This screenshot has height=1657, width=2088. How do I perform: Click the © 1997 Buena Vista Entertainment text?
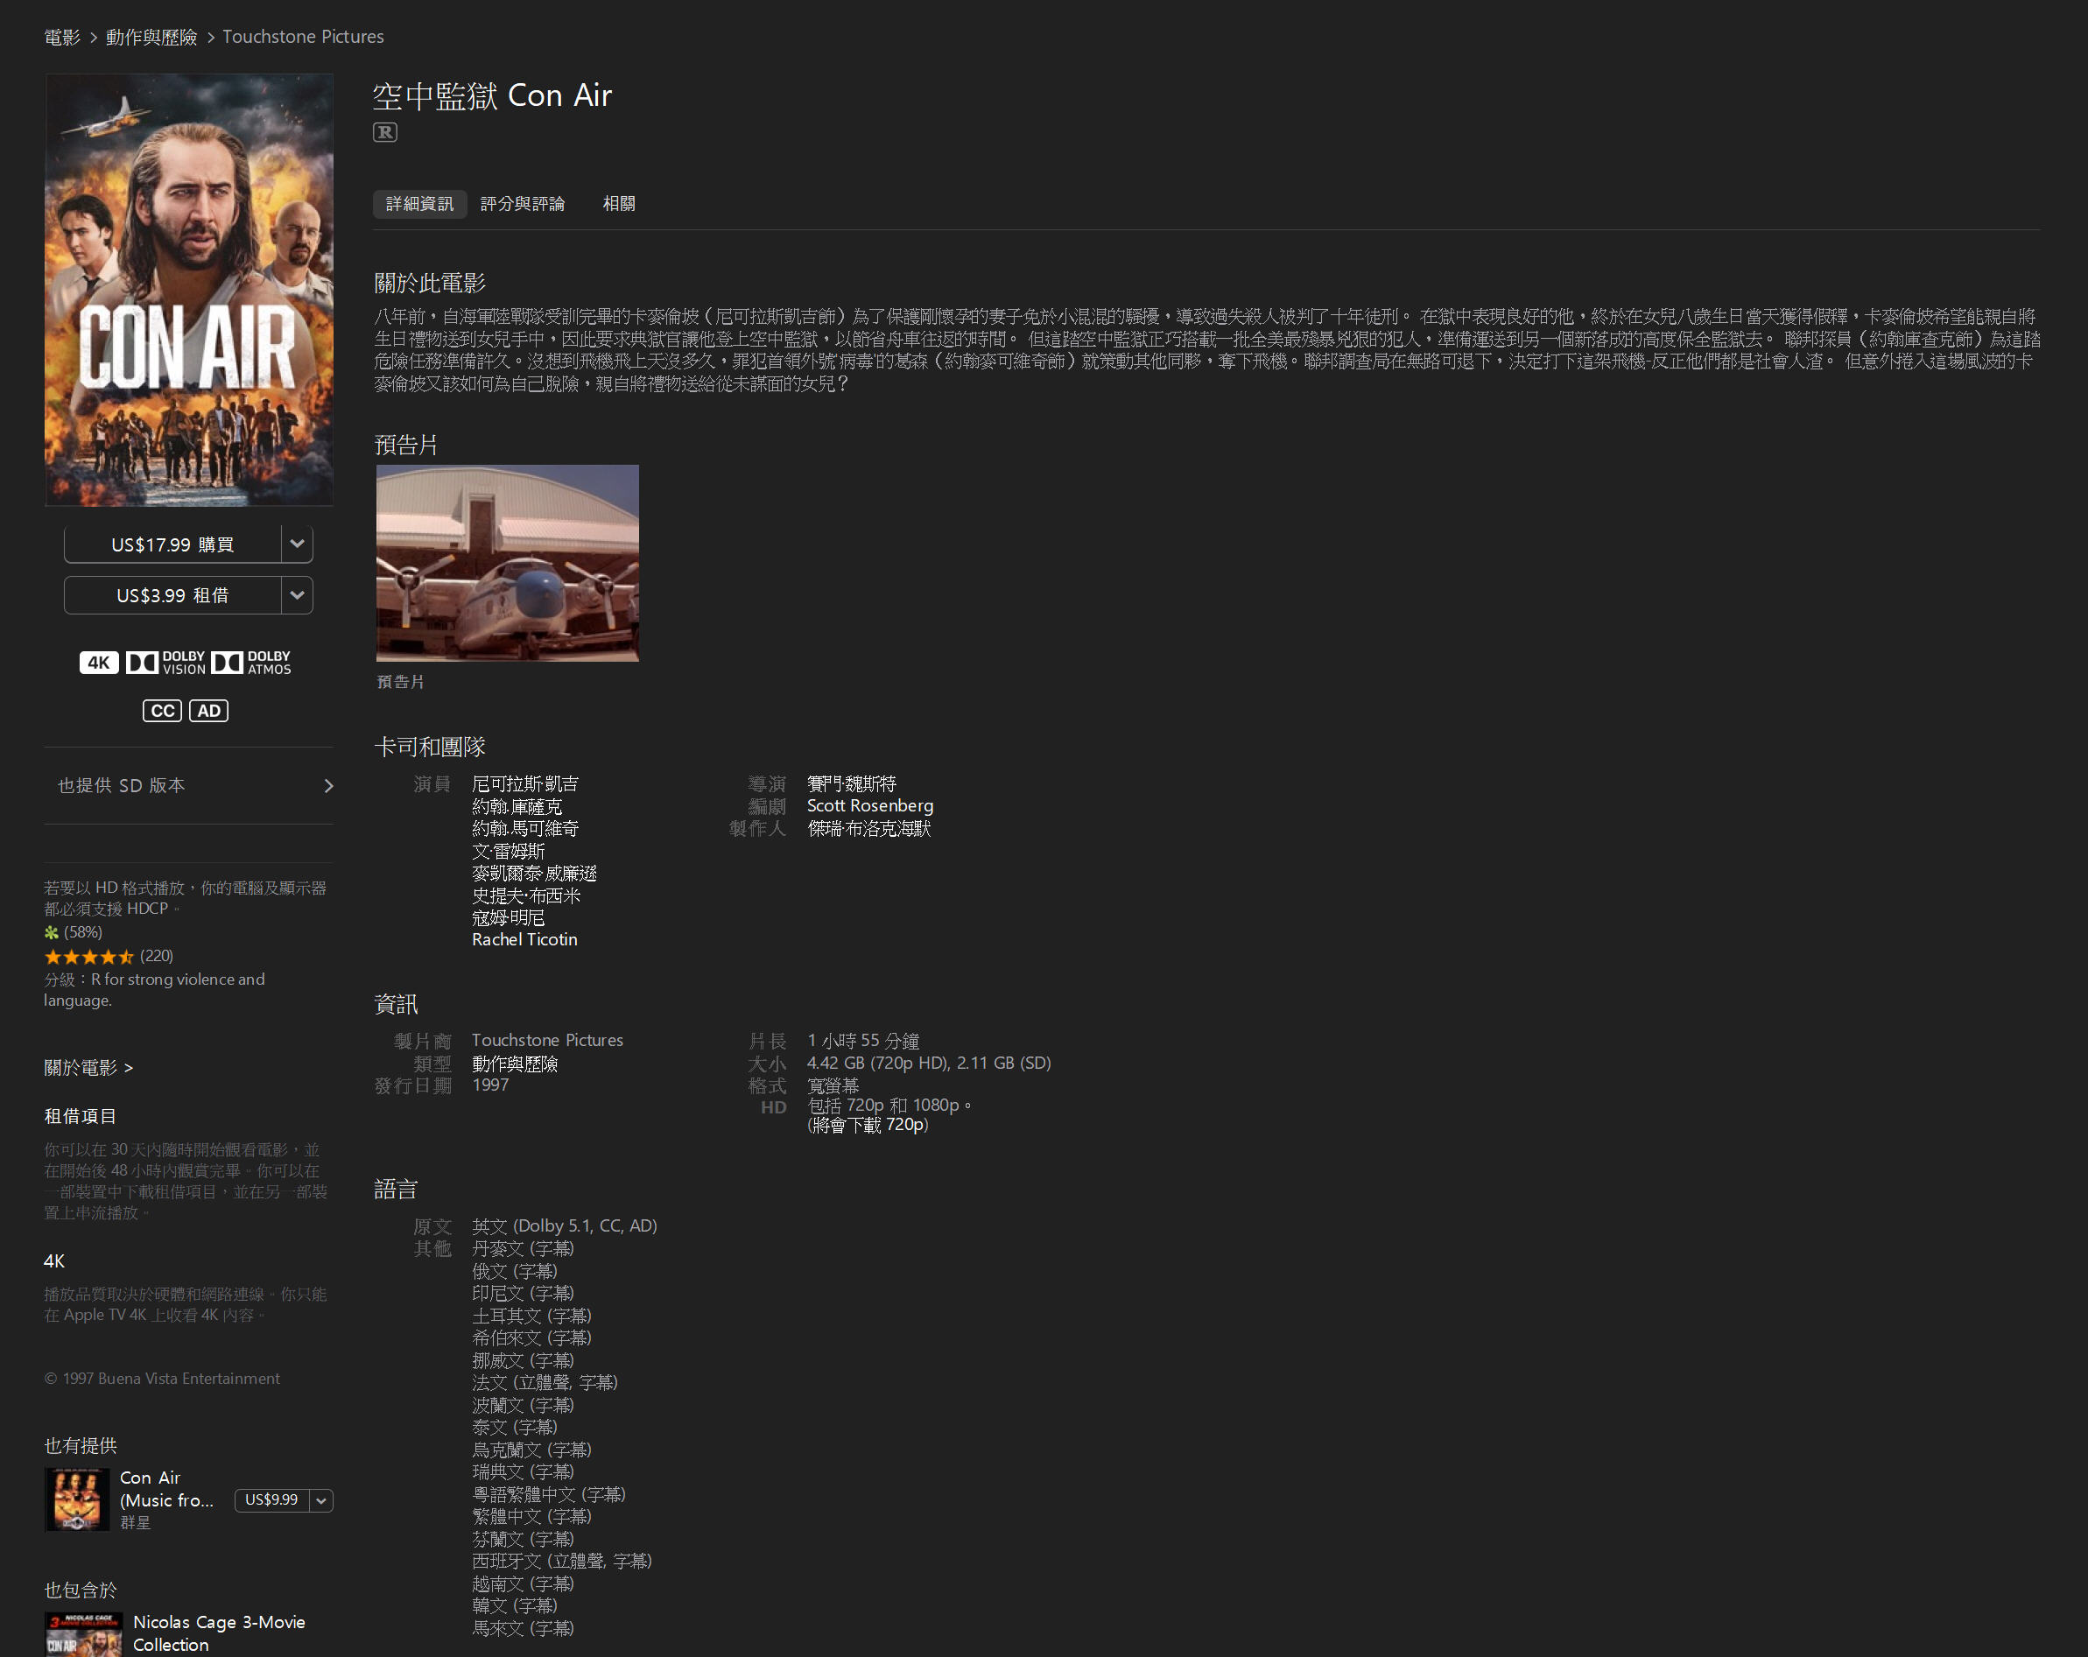pos(162,1379)
